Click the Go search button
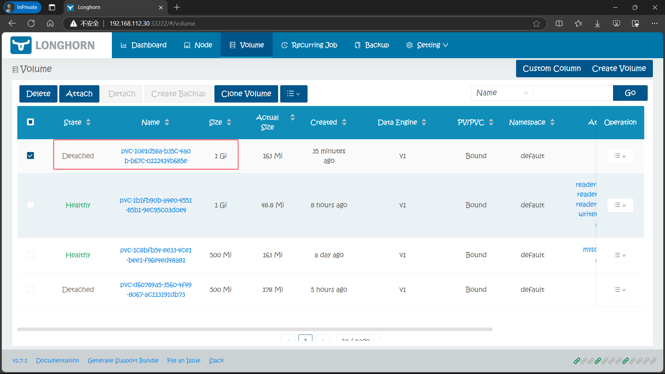The width and height of the screenshot is (665, 374). point(630,93)
